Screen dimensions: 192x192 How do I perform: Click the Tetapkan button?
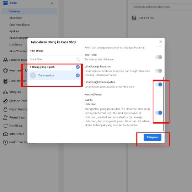click(153, 137)
